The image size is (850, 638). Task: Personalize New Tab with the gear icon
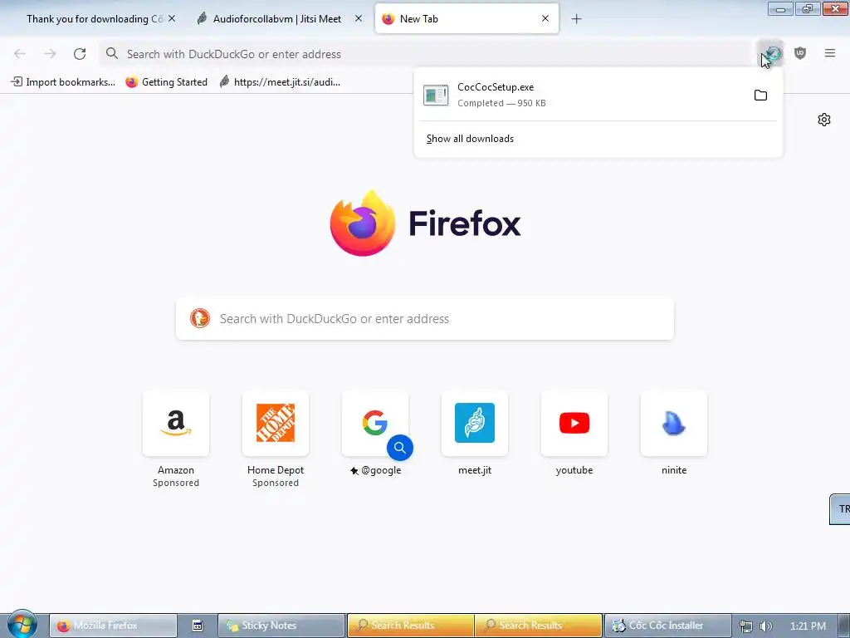pos(824,120)
